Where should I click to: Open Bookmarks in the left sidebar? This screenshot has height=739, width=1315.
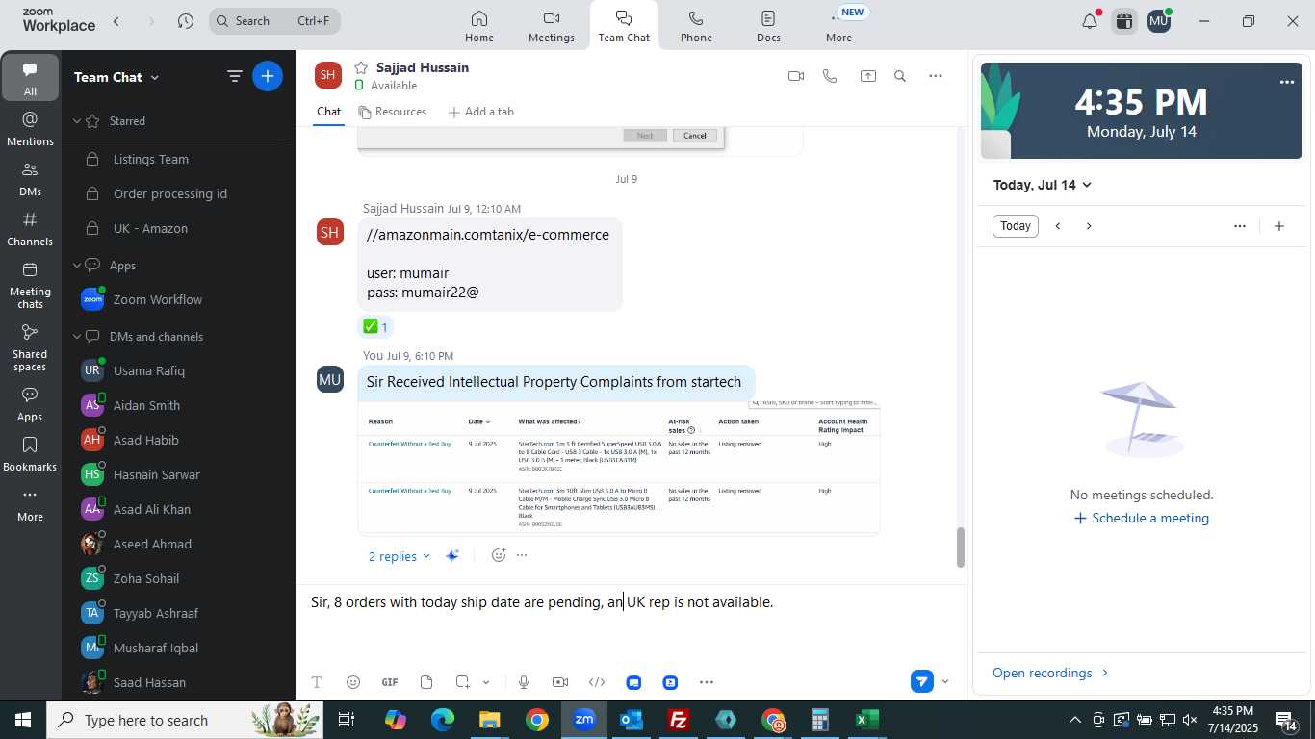click(x=30, y=454)
